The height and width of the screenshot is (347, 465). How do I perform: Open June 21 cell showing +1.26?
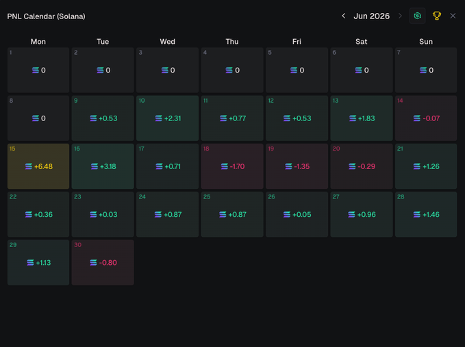click(426, 166)
